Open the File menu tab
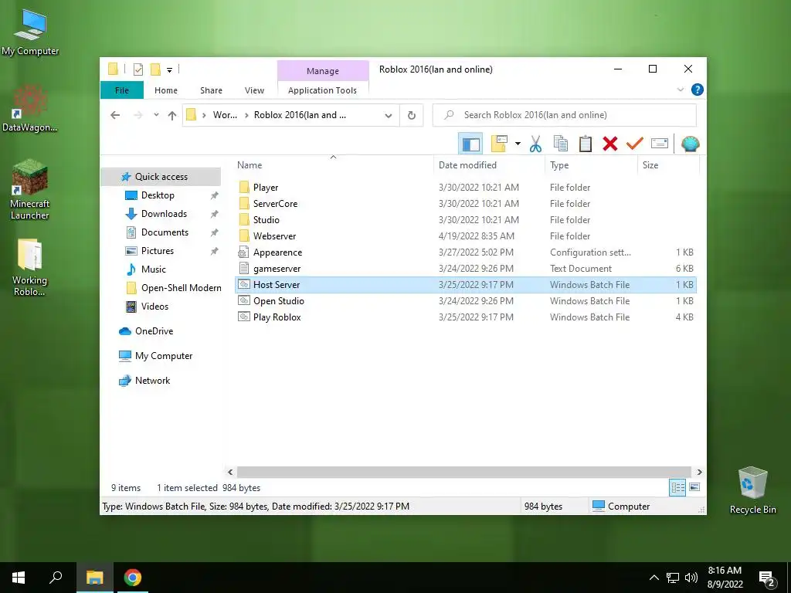791x593 pixels. [122, 90]
